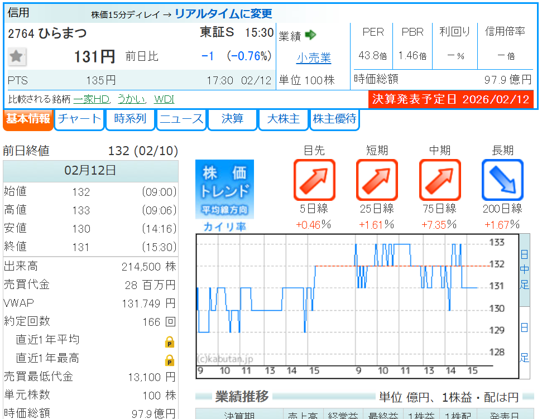This screenshot has height=419, width=542.
Task: Open the 株主優待 tab
Action: [x=334, y=119]
